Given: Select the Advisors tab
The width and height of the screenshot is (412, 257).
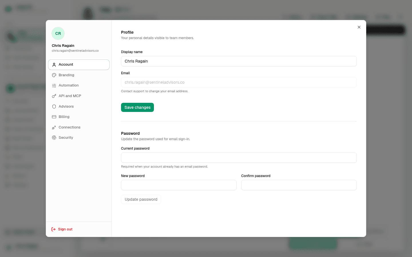Looking at the screenshot, I should point(79,107).
